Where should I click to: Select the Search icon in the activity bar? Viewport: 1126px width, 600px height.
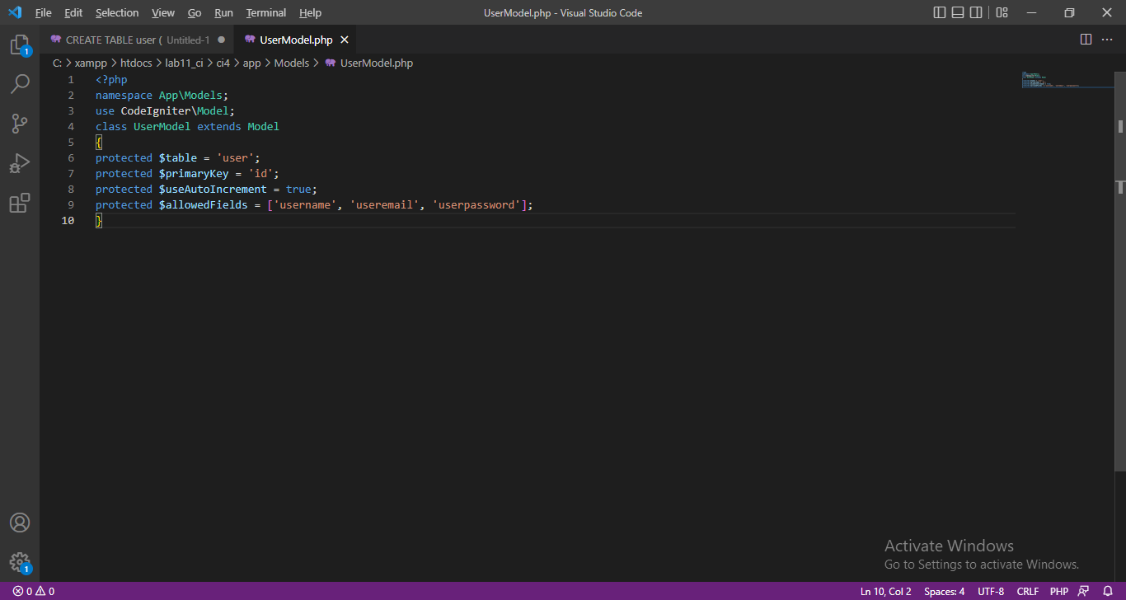[20, 83]
